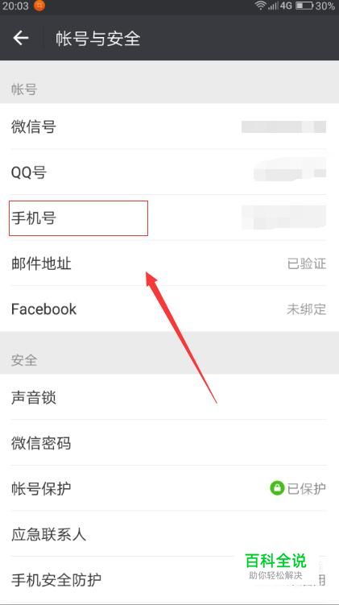Tap the back arrow icon
This screenshot has width=339, height=605.
[21, 38]
